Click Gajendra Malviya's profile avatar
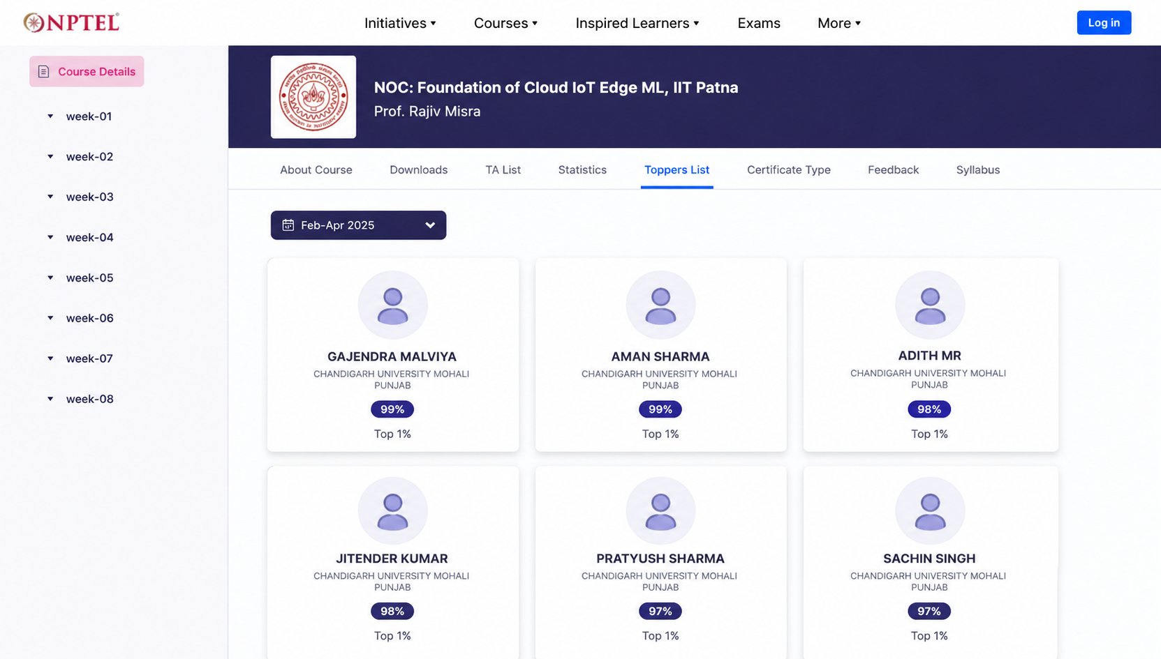 tap(392, 305)
